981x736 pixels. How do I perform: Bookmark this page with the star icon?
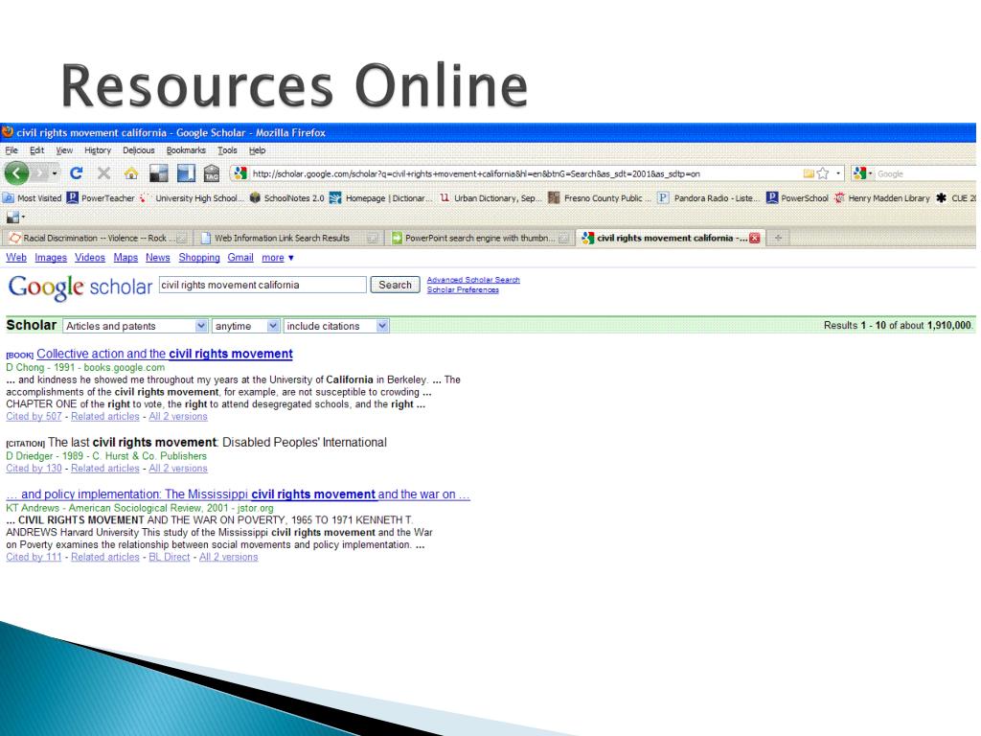[x=823, y=173]
